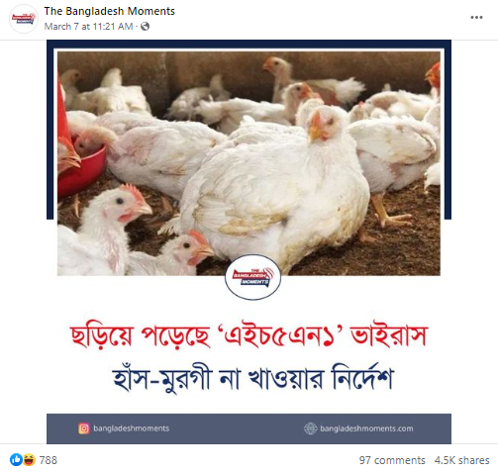Click the bangladeshmoments Instagram handle text

click(x=131, y=428)
